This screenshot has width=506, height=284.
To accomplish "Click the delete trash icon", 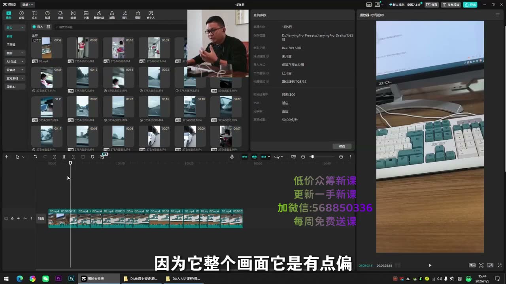I will point(83,157).
